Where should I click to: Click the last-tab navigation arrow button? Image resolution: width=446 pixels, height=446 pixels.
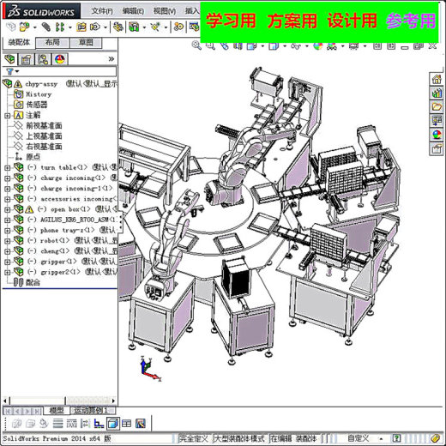coord(38,411)
